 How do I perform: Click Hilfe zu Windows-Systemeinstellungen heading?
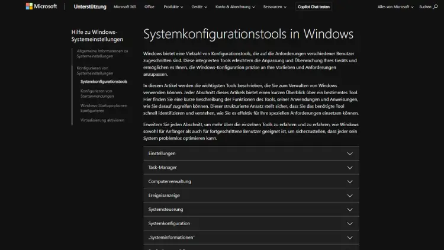coord(97,36)
